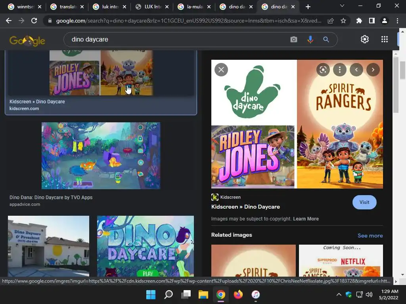The height and width of the screenshot is (304, 406).
Task: Click the kidscreen.com result caption
Action: pos(24,108)
